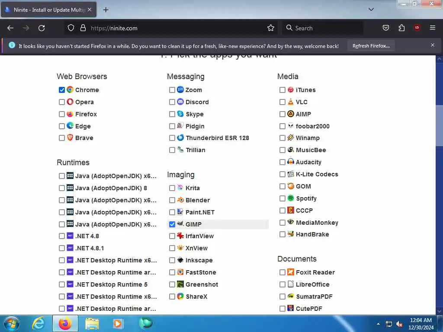The image size is (443, 332).
Task: Click the iTunes music icon
Action: click(291, 89)
